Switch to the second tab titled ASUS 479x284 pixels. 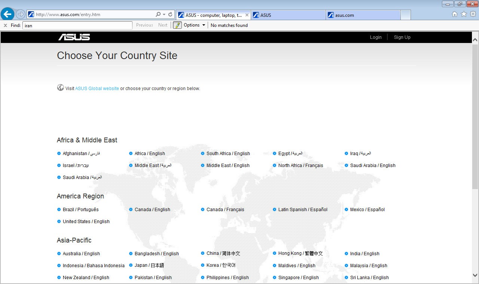[288, 15]
